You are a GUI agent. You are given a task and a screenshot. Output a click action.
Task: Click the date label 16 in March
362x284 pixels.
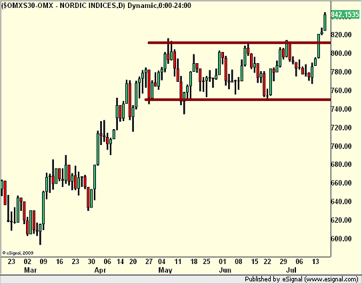click(x=59, y=261)
